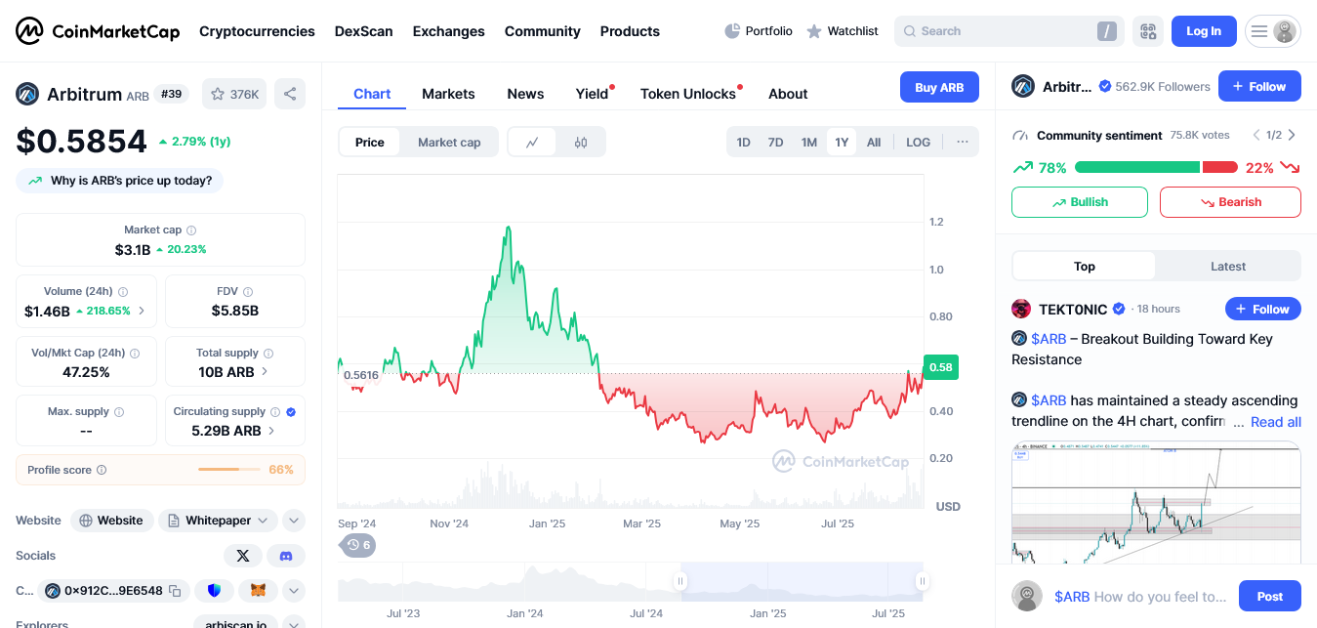The image size is (1317, 628).
Task: Open the DexScan menu
Action: click(363, 31)
